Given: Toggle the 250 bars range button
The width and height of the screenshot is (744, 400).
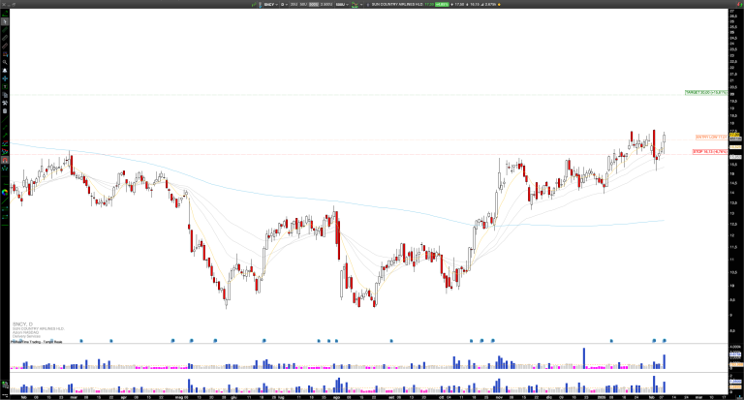Looking at the screenshot, I should [x=294, y=5].
